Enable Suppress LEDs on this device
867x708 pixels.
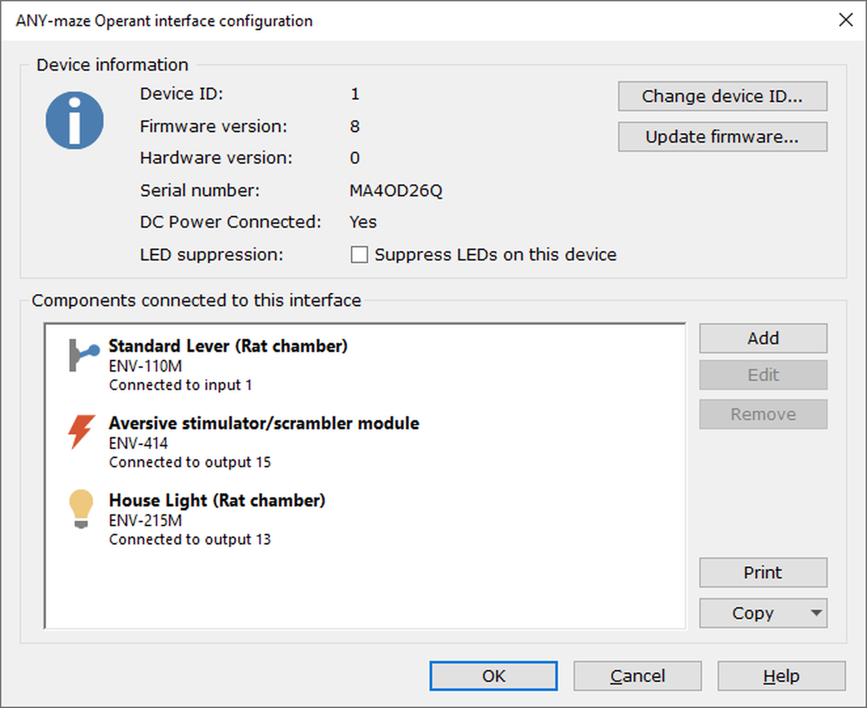(x=360, y=255)
